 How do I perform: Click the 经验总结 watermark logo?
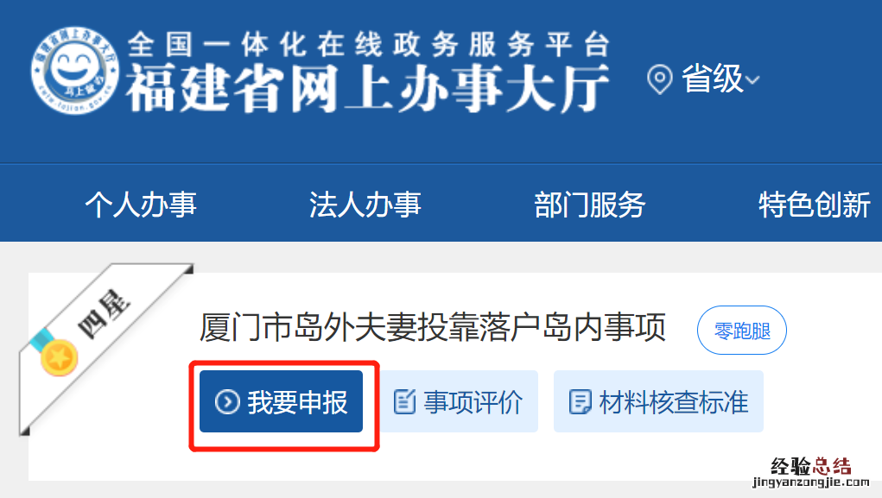[x=811, y=473]
